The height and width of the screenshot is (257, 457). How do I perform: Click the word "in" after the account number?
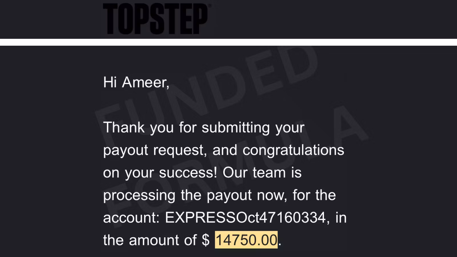pos(341,218)
